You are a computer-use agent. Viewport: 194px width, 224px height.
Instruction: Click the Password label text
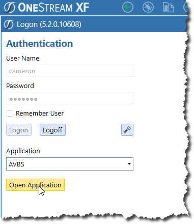tap(20, 86)
